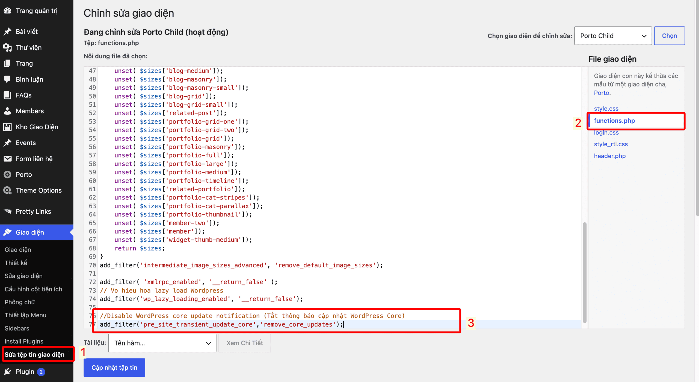Screen dimensions: 699x382
Task: Click the Tệp: functions.php label
Action: [111, 43]
